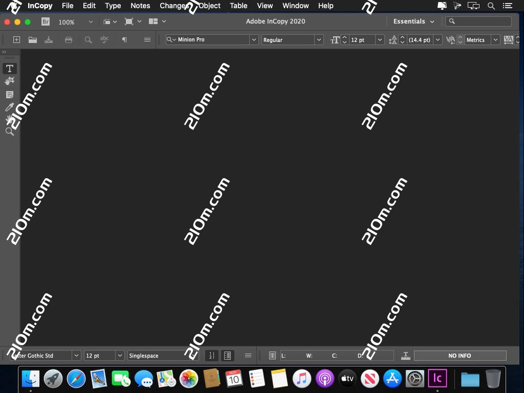Open Spotlight search in menu bar
524x393 pixels.
[x=491, y=6]
